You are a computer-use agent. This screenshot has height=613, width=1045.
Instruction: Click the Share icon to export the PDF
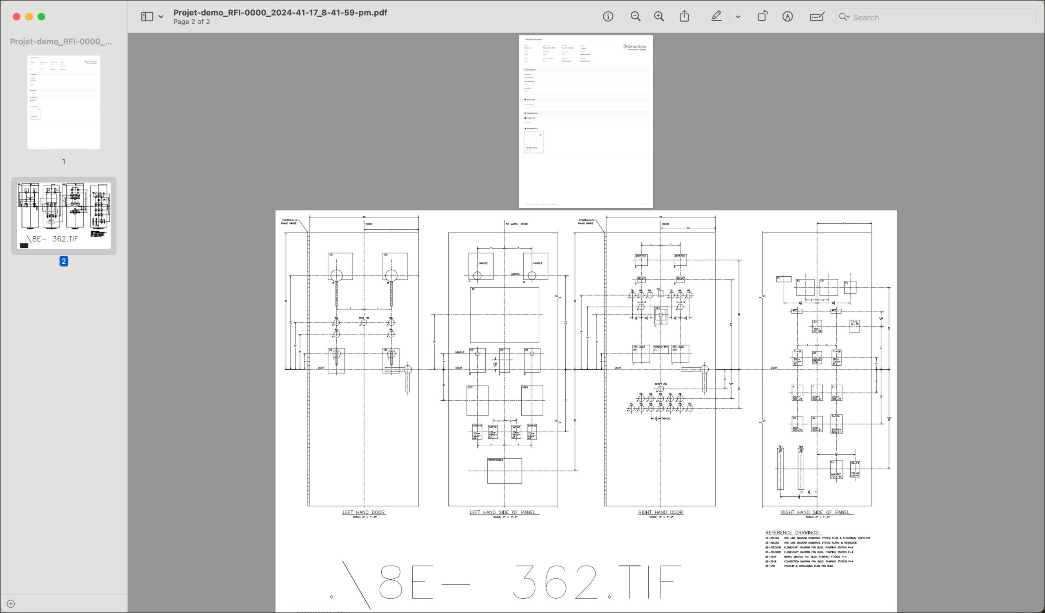coord(684,16)
